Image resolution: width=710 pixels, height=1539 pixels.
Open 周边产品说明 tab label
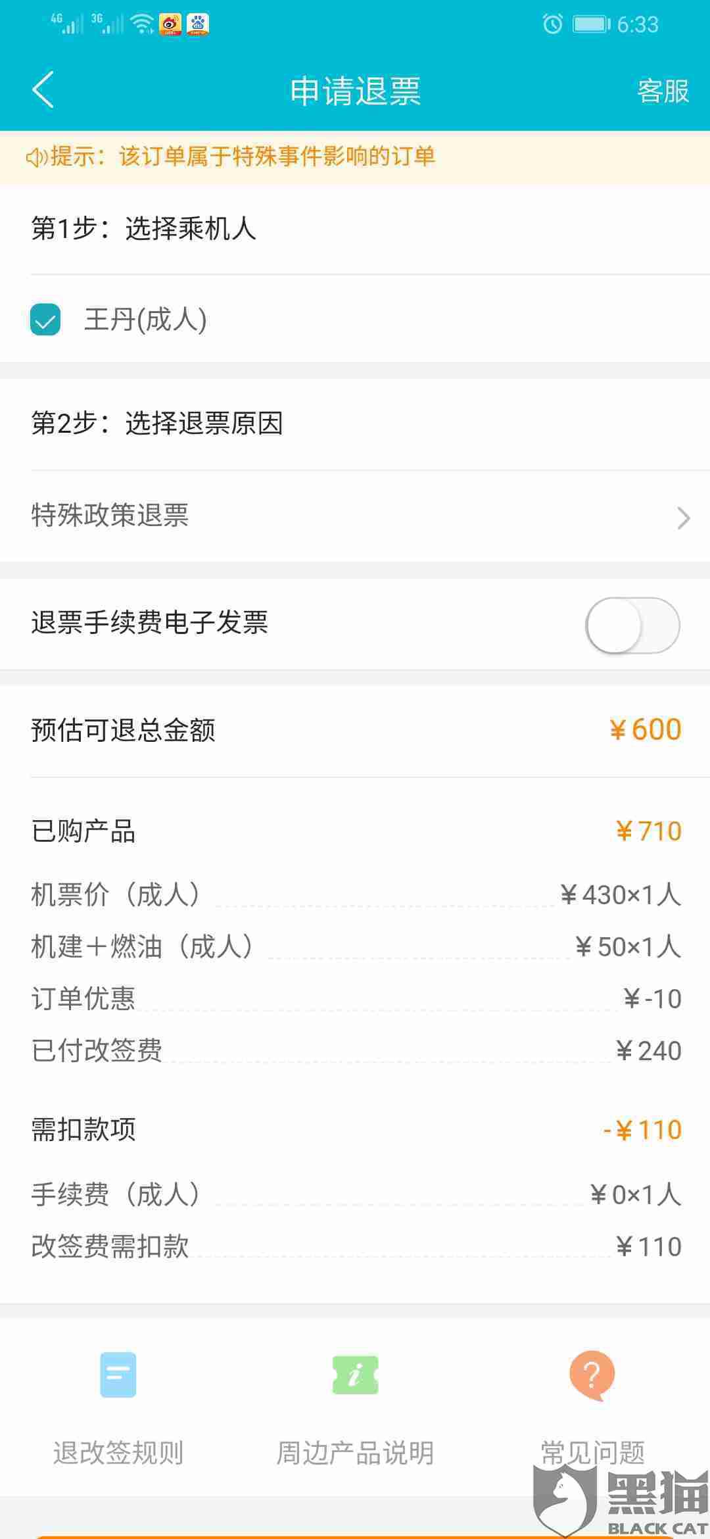coord(356,1452)
